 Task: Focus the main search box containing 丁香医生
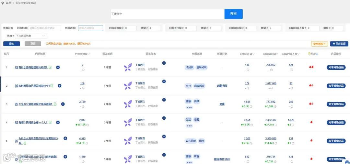(x=168, y=14)
